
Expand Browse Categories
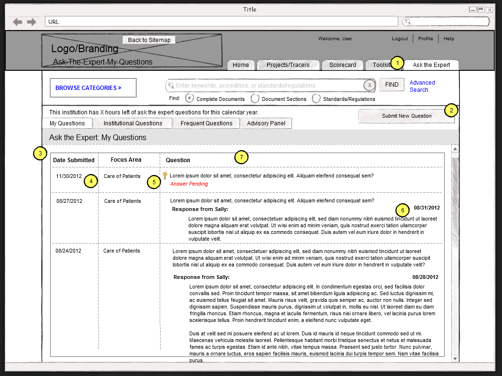(93, 88)
